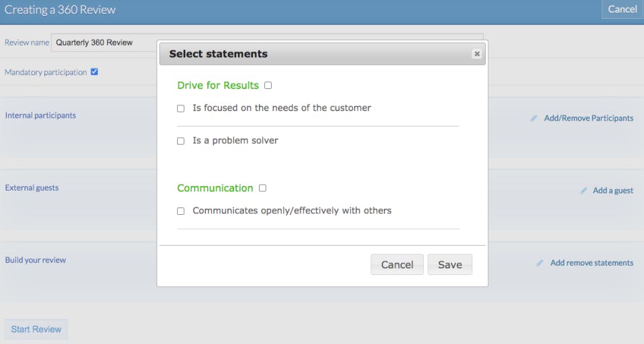Toggle the Mandatory participation checkbox
The width and height of the screenshot is (644, 344).
[95, 72]
